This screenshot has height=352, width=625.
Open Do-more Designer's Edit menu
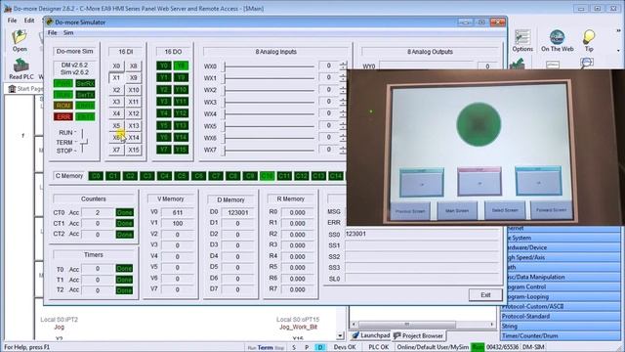pos(29,20)
